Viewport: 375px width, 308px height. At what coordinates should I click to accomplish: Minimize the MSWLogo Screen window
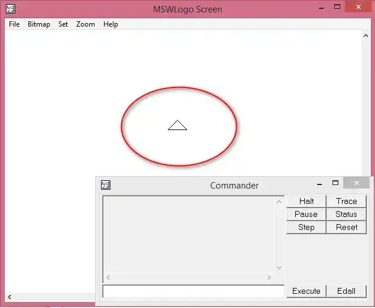(321, 8)
